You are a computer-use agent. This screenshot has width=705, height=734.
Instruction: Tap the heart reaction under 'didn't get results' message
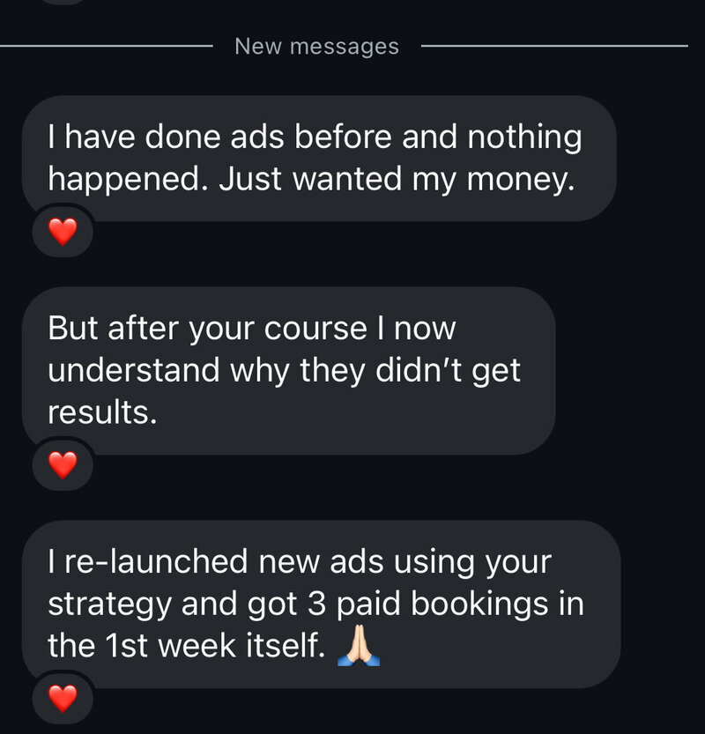63,465
